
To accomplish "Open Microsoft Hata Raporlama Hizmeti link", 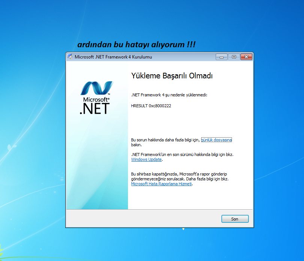I will click(x=161, y=184).
